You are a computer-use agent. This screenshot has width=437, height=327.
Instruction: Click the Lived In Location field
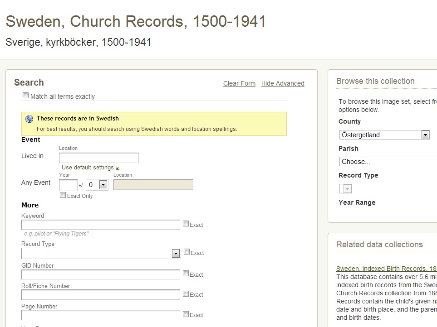(x=98, y=158)
